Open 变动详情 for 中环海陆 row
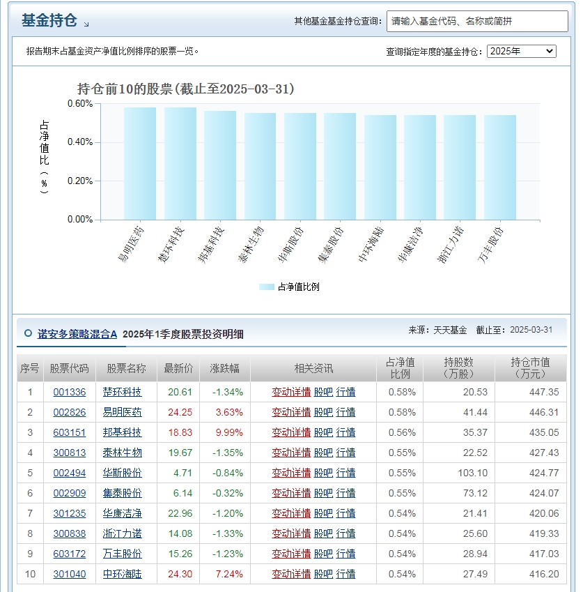583x592 pixels. [x=291, y=574]
